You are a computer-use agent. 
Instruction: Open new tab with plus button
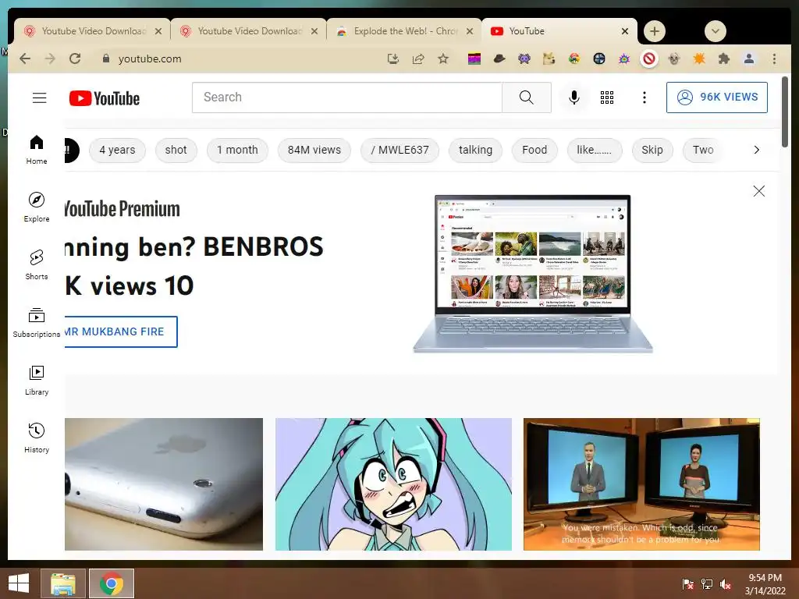(655, 31)
